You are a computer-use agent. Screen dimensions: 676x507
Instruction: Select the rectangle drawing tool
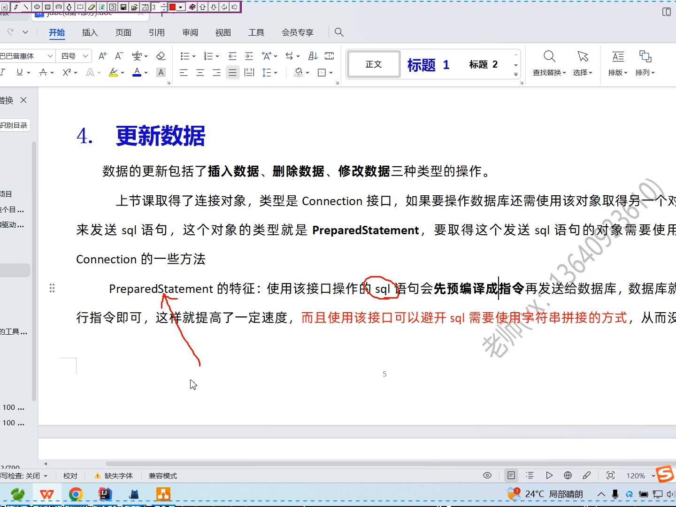tap(48, 7)
